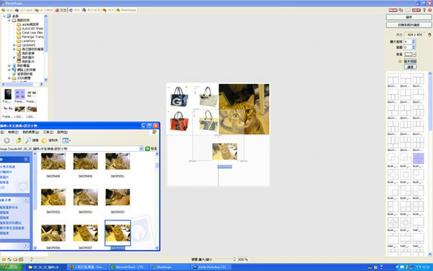Click the yellow star icon beside the frame button
This screenshot has height=271, width=433.
pyautogui.click(x=400, y=61)
